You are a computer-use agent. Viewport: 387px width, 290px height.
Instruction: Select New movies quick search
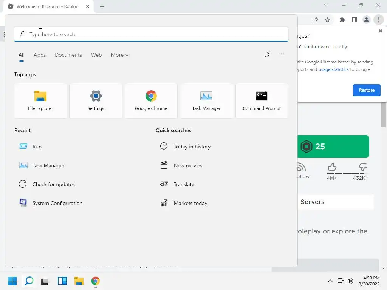pyautogui.click(x=181, y=165)
